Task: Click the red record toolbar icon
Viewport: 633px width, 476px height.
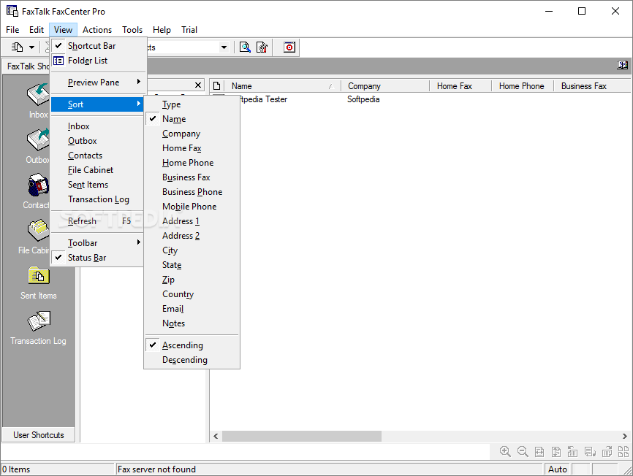Action: (x=289, y=47)
